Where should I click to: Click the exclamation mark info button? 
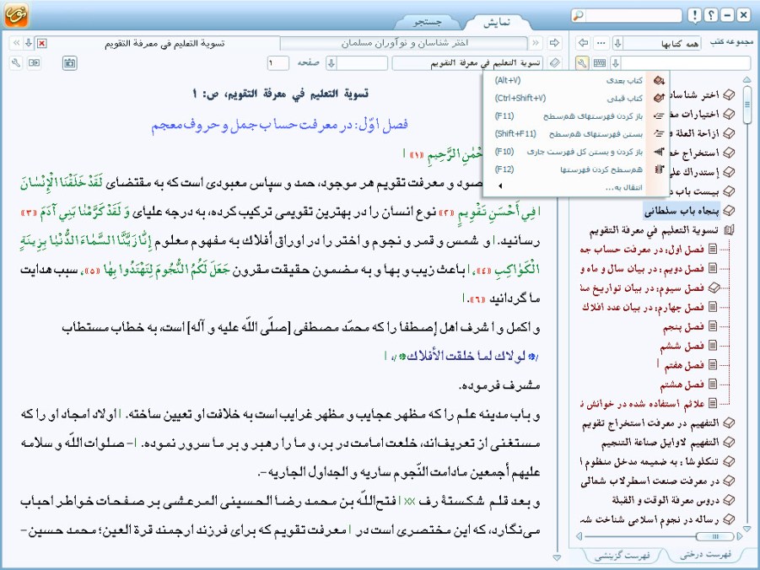[694, 15]
